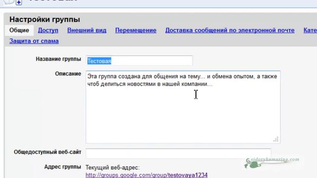Viewport: 317px width, 178px height.
Task: Open Доставка сообщений по электронной почте tab
Action: click(x=230, y=30)
